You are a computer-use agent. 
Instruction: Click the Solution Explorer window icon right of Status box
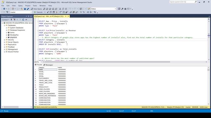click(119, 9)
